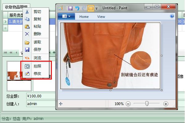Choose 读取 (load) from the context menu

(x=36, y=42)
